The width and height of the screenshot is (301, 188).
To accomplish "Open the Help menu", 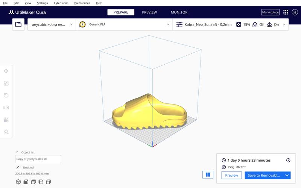I will [99, 3].
